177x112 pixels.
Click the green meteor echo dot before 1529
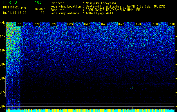click(146, 89)
